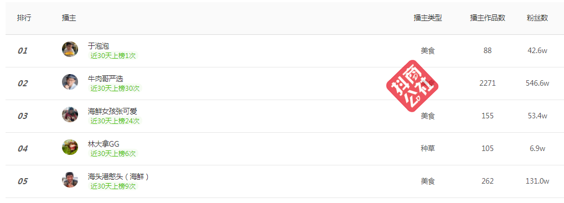Click the 近30天上榜24次 badge
This screenshot has height=203, width=564.
[115, 121]
